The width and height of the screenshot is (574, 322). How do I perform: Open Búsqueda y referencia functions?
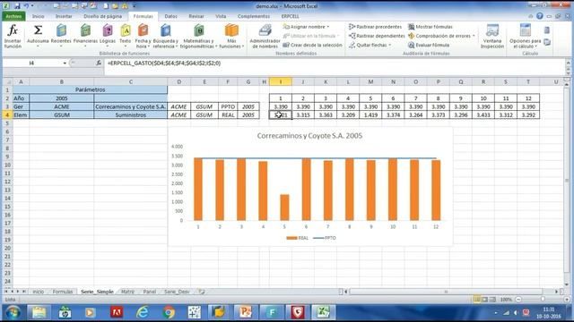pyautogui.click(x=165, y=36)
